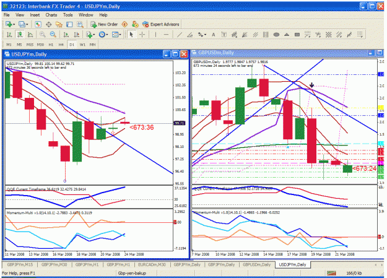Screen dimensions: 387x278
Task: Select the vertical line drawing tool
Action: (x=155, y=35)
